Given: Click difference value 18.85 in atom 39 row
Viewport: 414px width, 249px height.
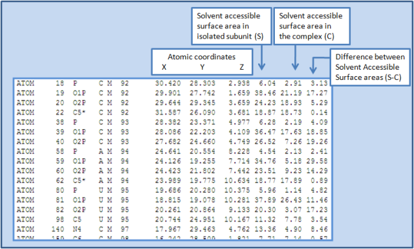Looking at the screenshot, I should (317, 132).
